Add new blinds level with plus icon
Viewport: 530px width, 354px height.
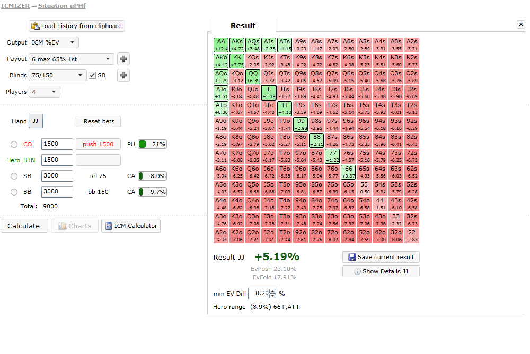[123, 75]
